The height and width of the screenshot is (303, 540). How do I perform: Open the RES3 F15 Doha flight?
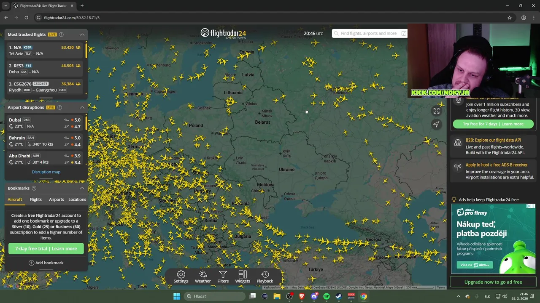tap(45, 69)
